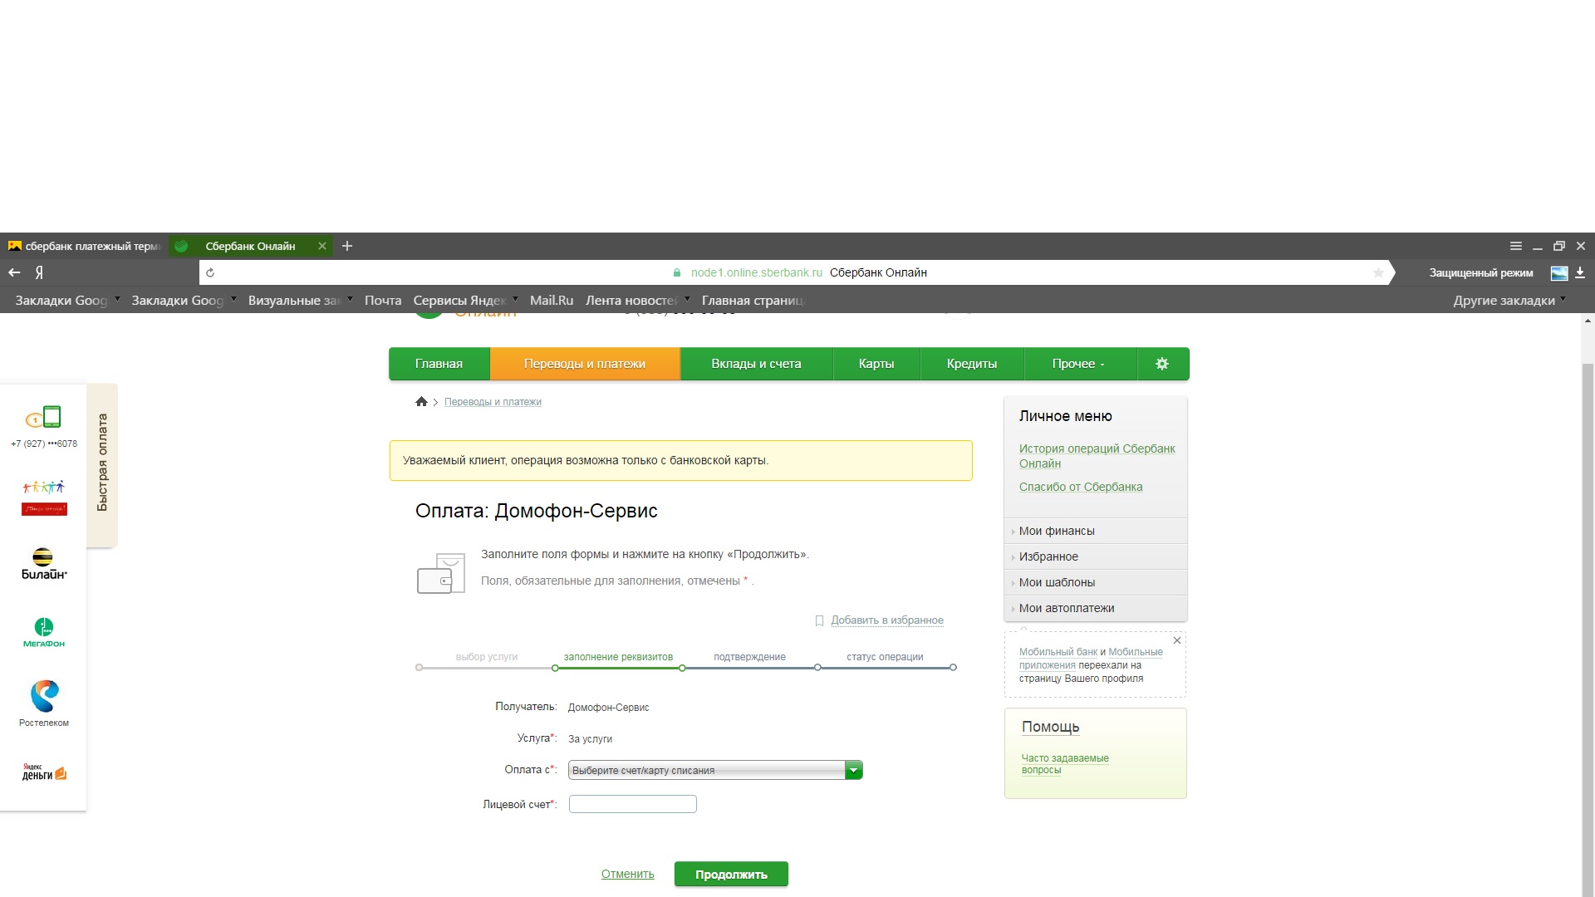Viewport: 1595px width, 897px height.
Task: Click into the Лицевой счет input field
Action: pos(632,804)
